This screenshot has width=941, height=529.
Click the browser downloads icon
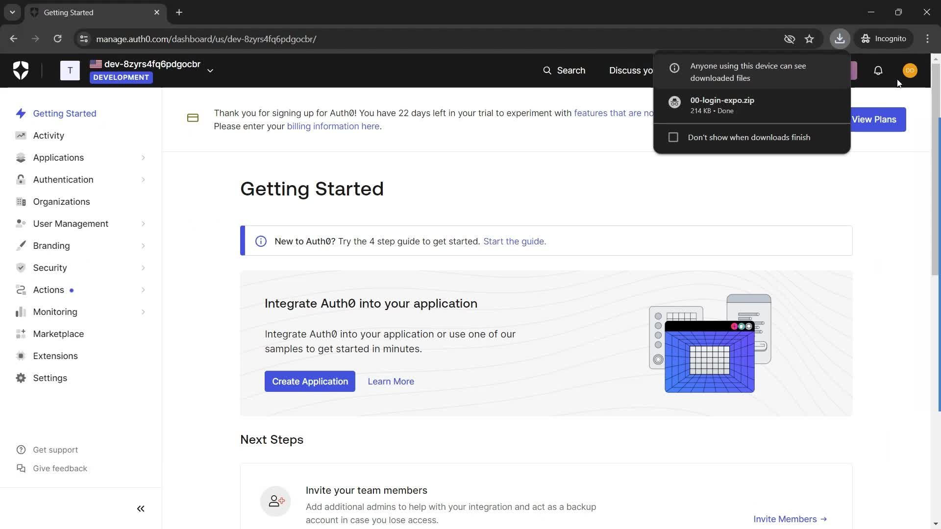pos(840,39)
